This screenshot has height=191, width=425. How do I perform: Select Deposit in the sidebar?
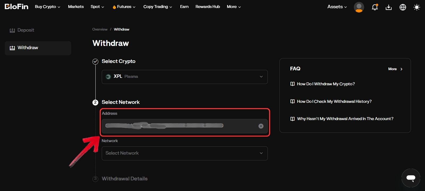pos(25,30)
